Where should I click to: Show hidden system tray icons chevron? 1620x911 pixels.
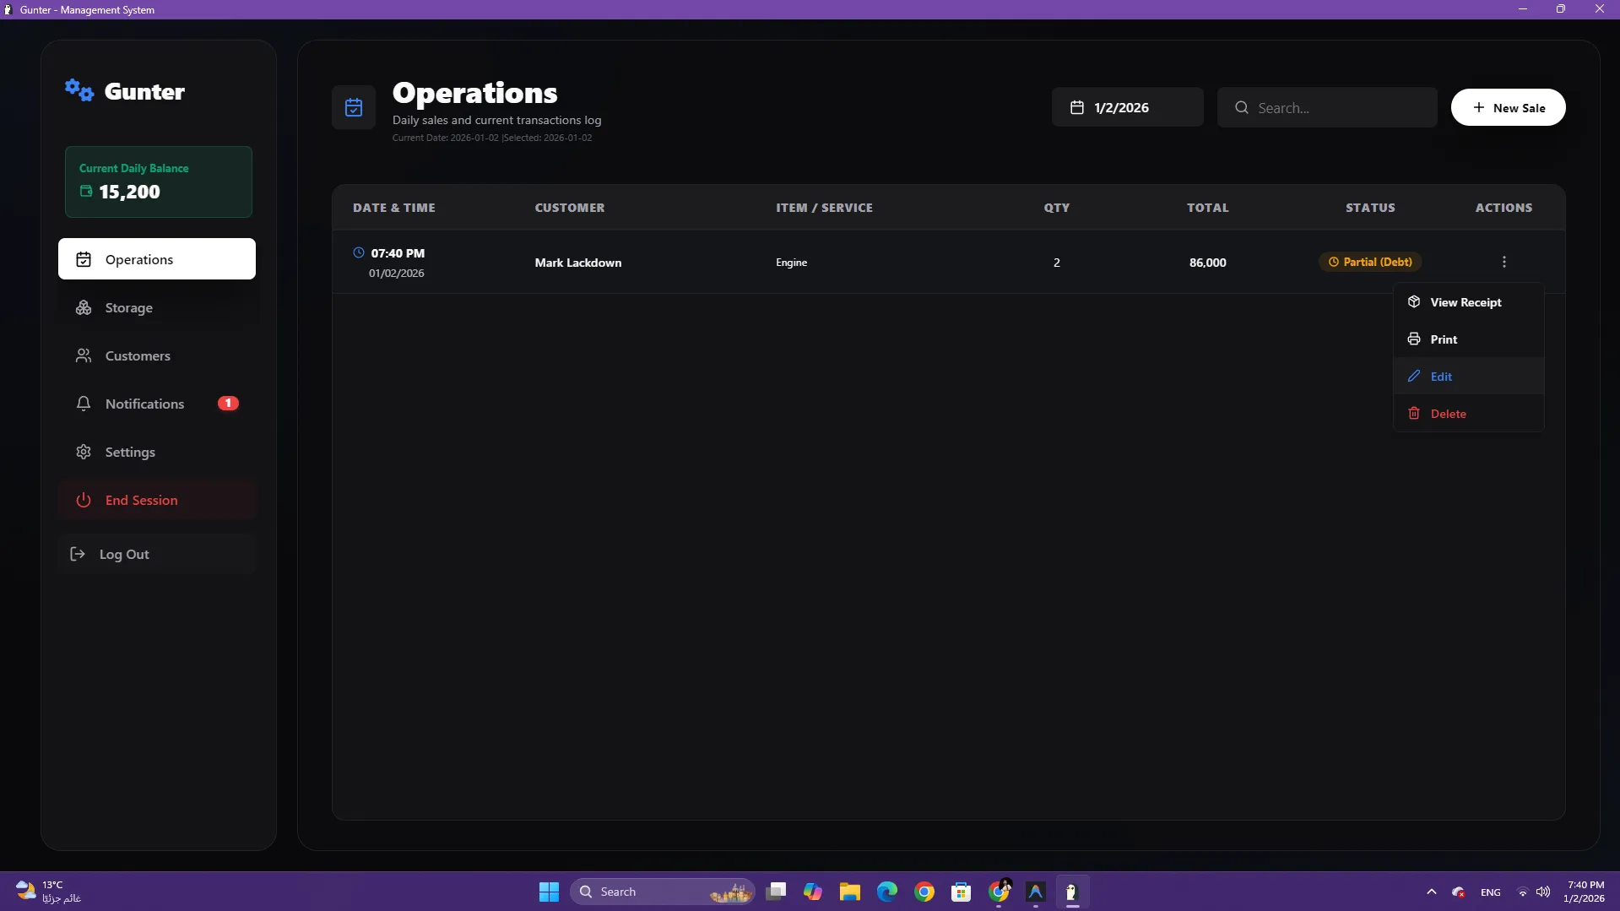[x=1431, y=892]
